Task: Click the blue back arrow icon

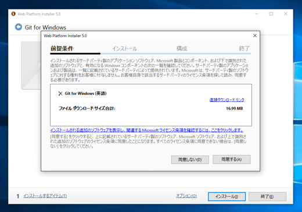Action: [x=19, y=27]
